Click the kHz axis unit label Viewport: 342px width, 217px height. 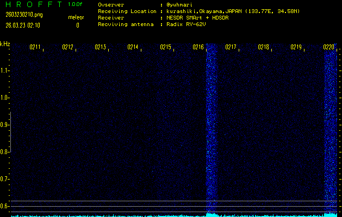(x=5, y=44)
